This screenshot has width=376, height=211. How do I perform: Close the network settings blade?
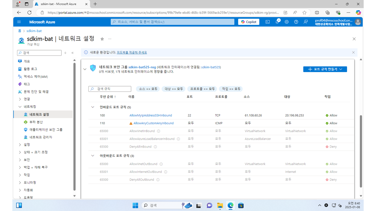pos(354,39)
